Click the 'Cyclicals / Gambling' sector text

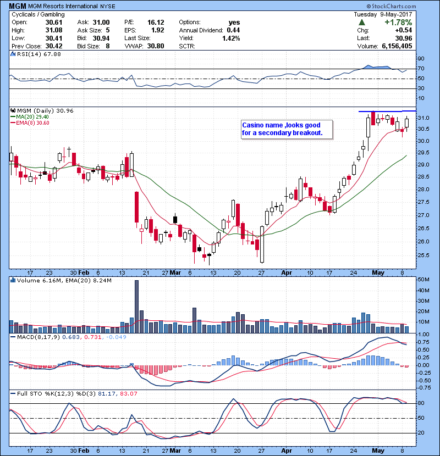[38, 14]
